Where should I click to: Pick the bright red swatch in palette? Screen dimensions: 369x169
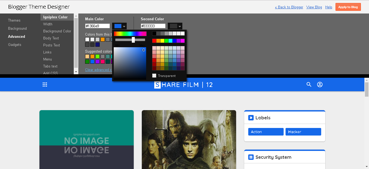pyautogui.click(x=154, y=41)
